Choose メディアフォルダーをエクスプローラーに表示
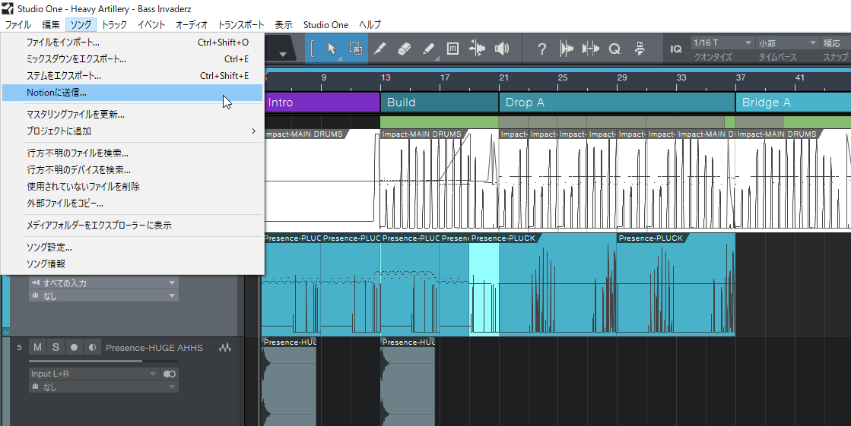 (x=132, y=225)
